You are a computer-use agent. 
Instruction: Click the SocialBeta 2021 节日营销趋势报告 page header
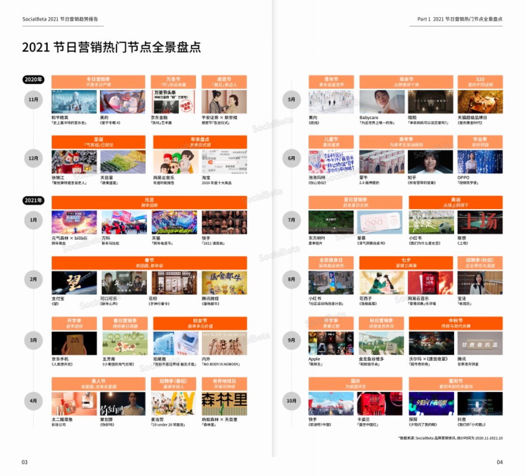pos(60,19)
